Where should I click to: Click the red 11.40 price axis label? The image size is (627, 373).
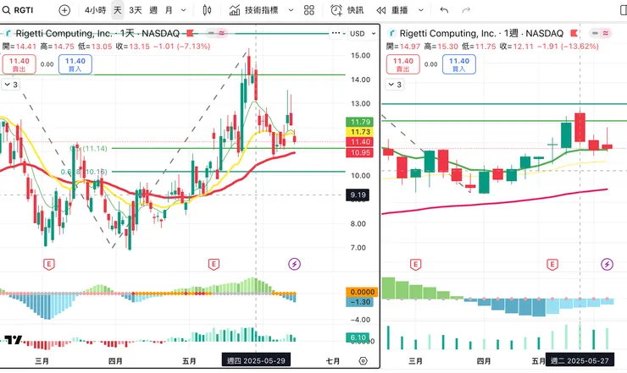click(360, 142)
